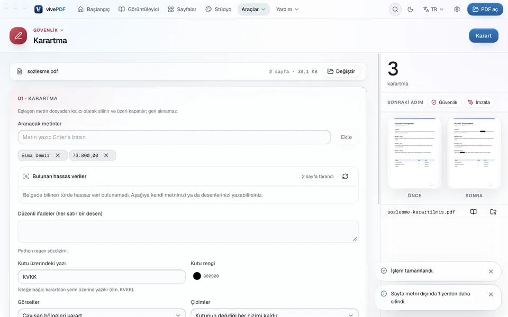
Task: Open the SONRA preview thumbnail
Action: 474,153
